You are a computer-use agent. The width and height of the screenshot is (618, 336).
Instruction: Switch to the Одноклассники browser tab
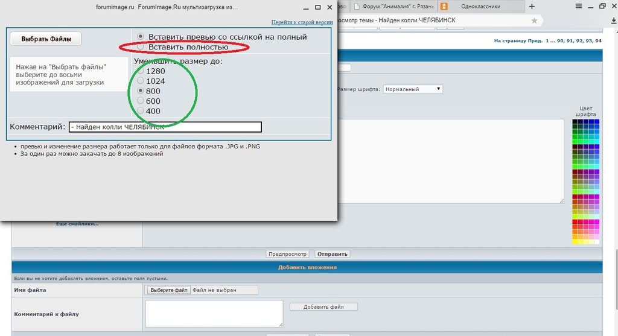click(481, 6)
